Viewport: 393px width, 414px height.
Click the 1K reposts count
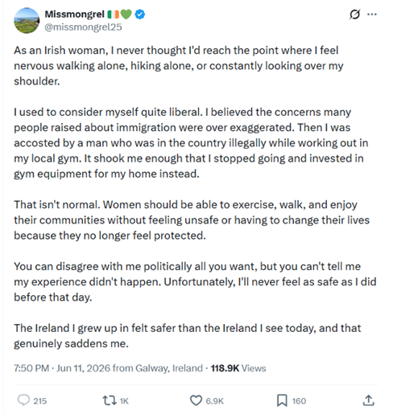click(124, 401)
